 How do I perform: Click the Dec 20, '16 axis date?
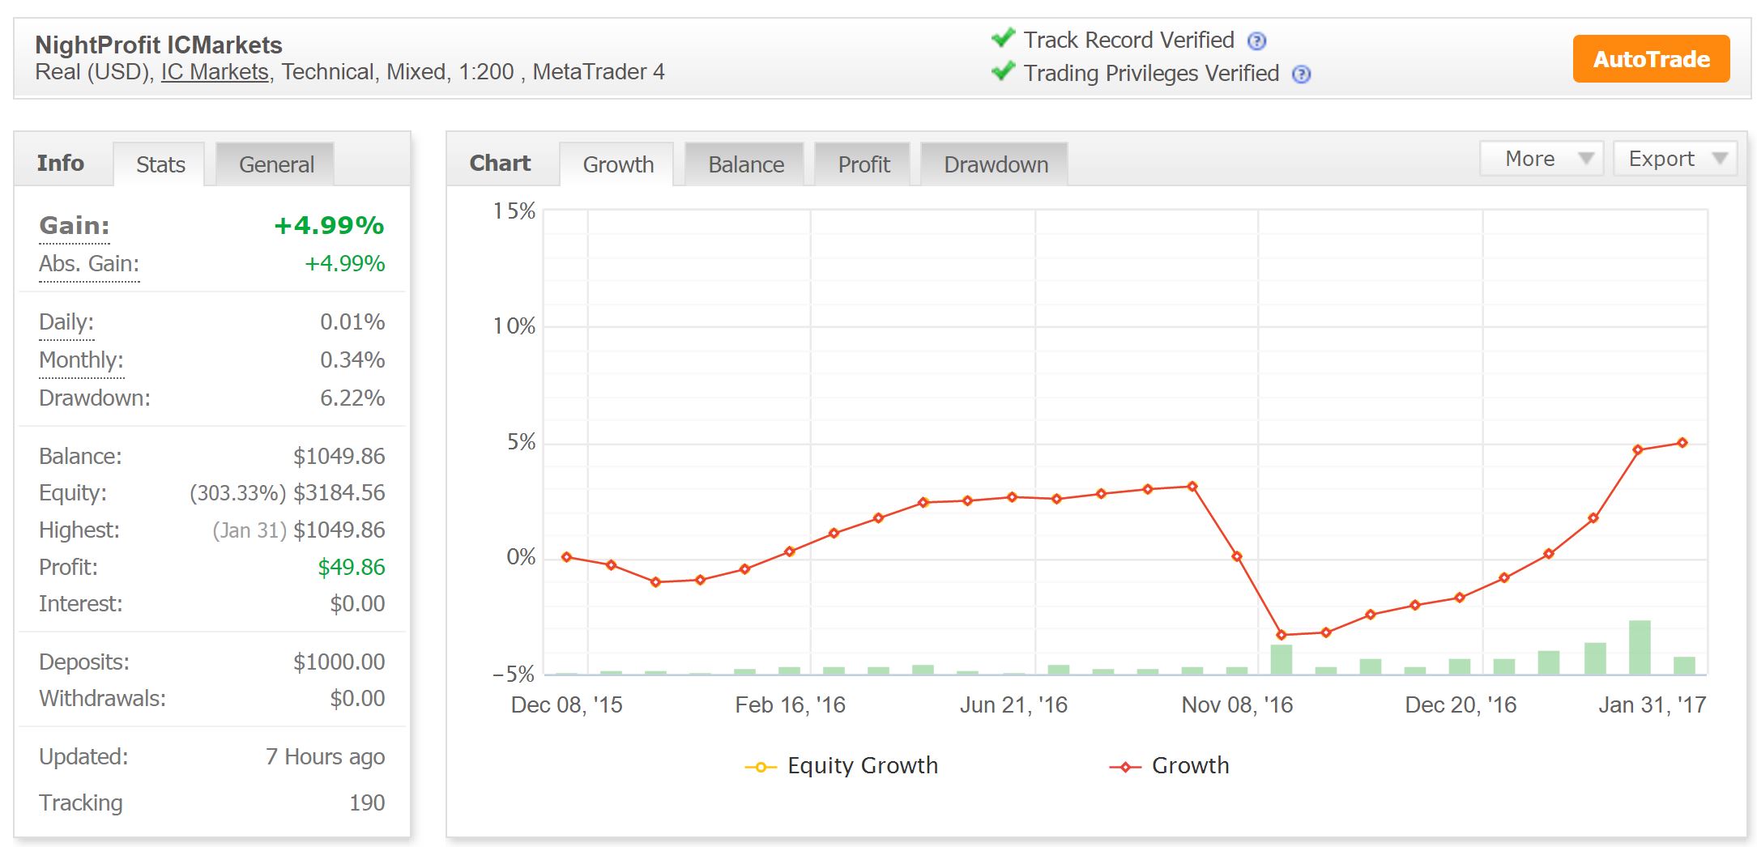tap(1461, 705)
